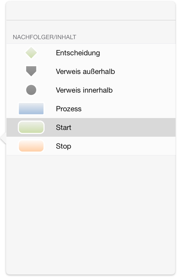The image size is (177, 277).
Task: Click empty right side of the Entscheidung row
Action: click(137, 53)
